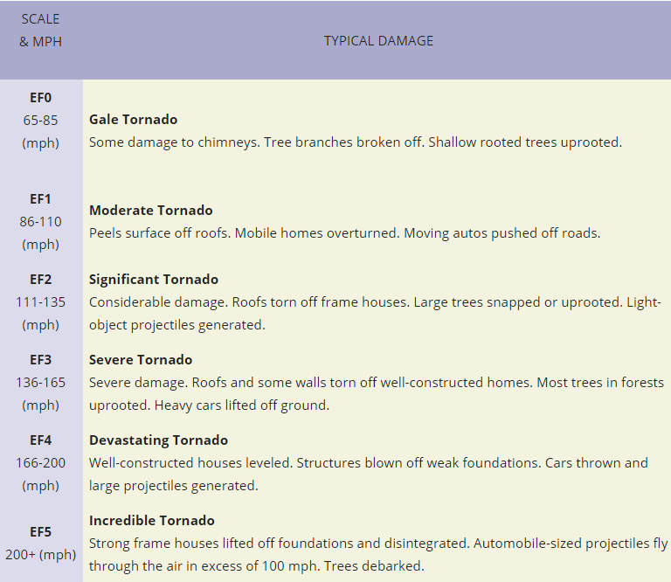Click the 86-110 wind speed range
The height and width of the screenshot is (582, 671).
(x=41, y=222)
